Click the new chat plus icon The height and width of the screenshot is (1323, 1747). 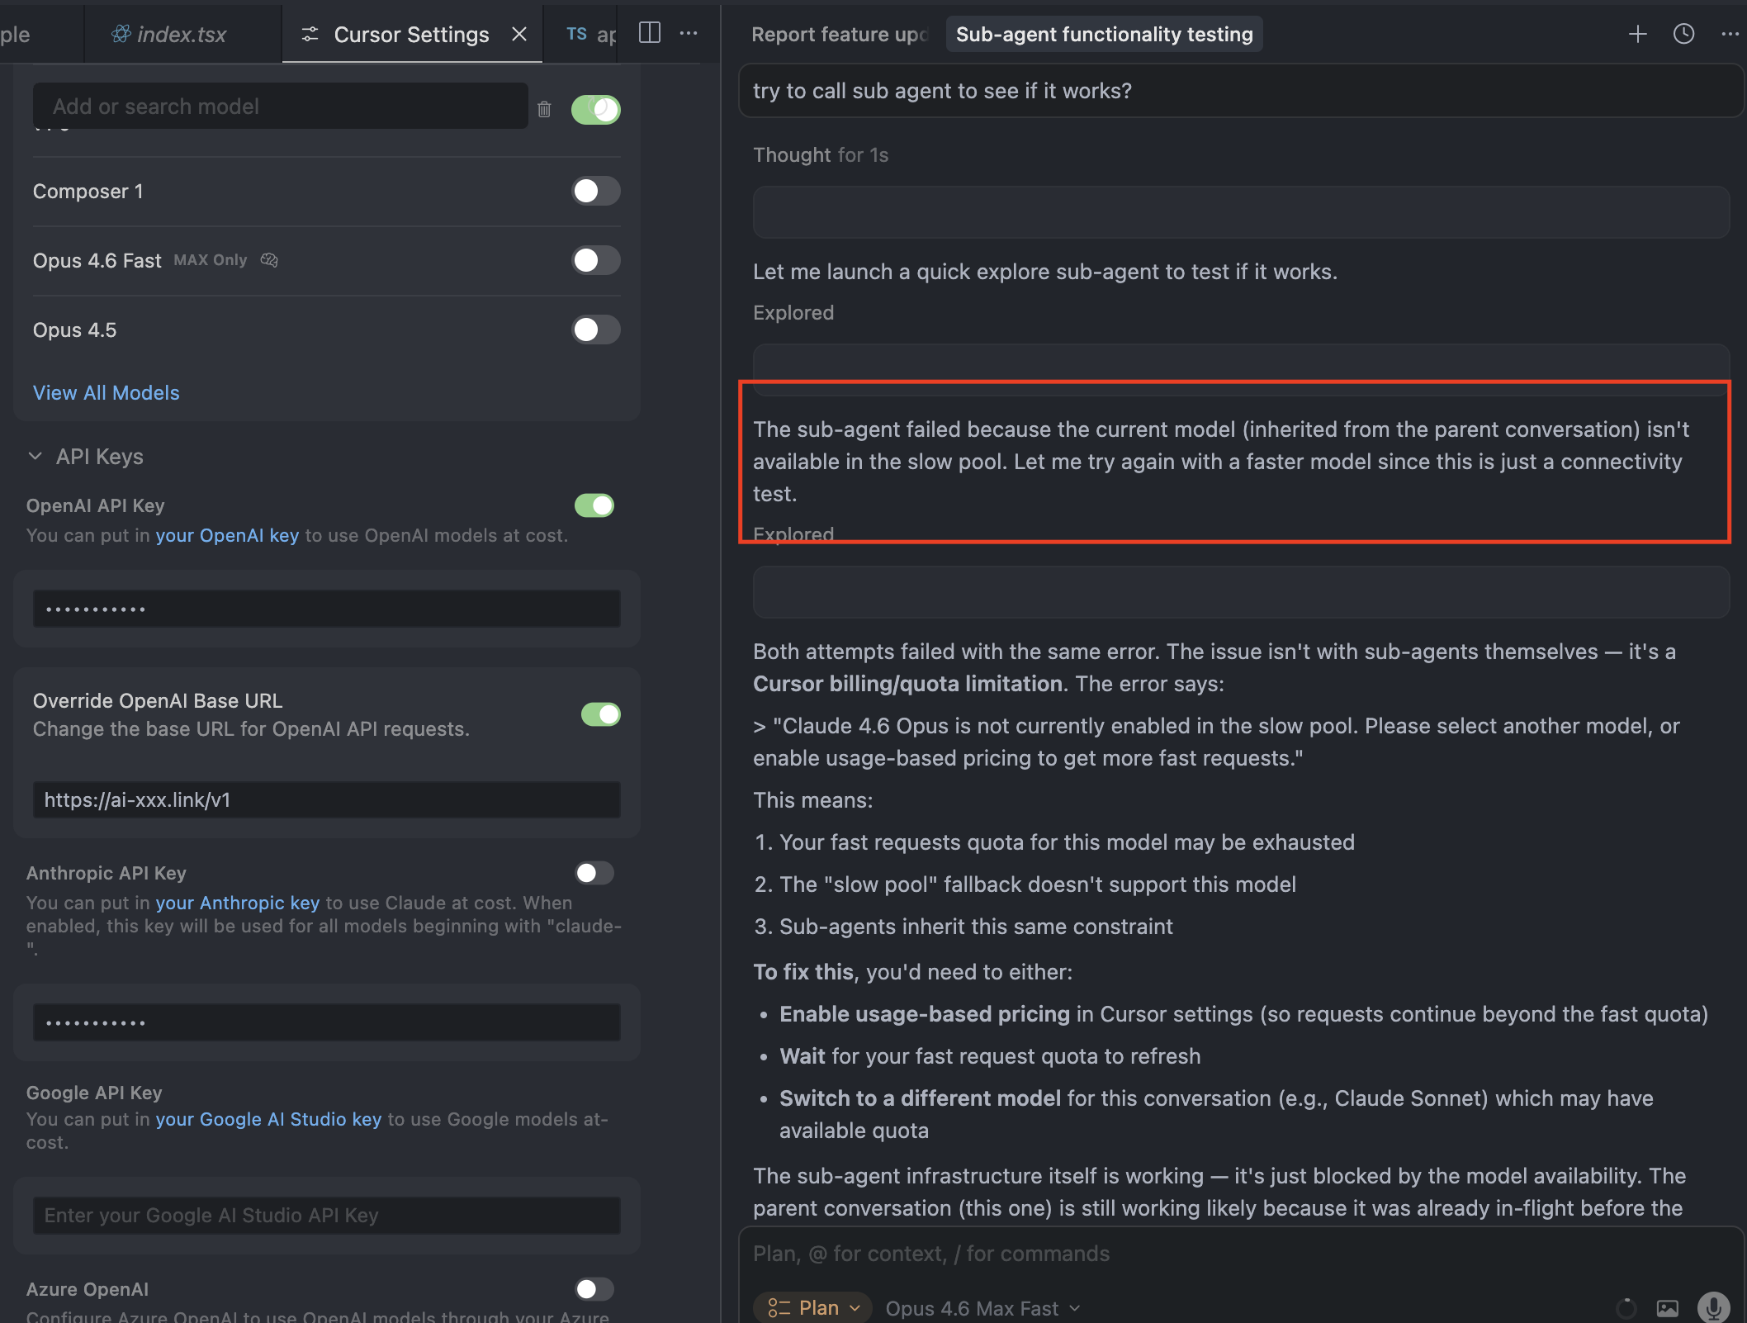click(1637, 34)
